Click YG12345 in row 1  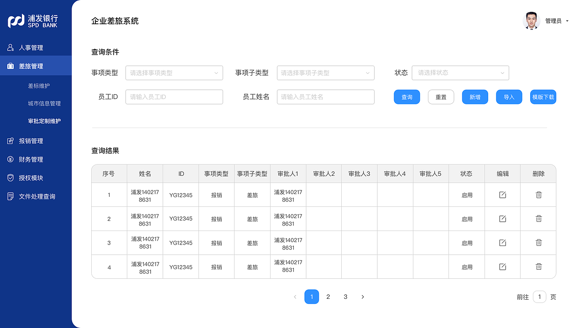tap(181, 195)
